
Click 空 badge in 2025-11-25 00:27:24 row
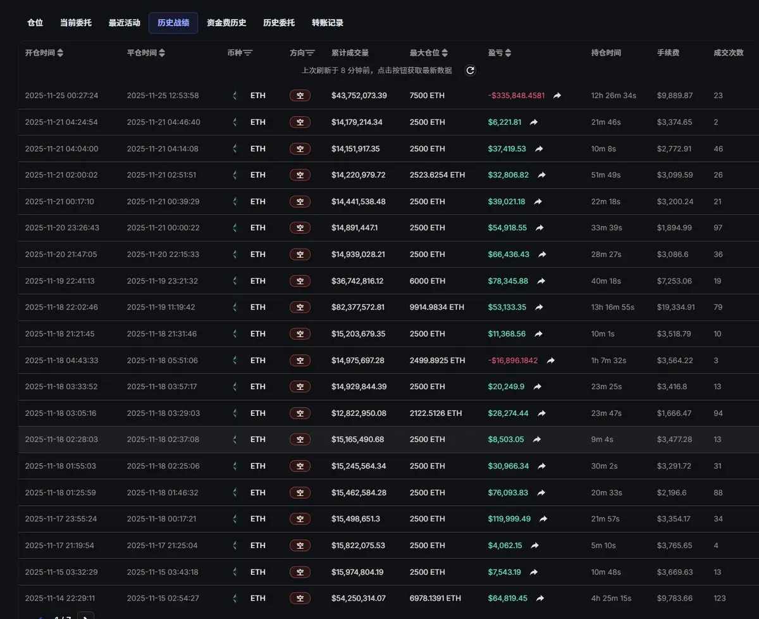[300, 96]
